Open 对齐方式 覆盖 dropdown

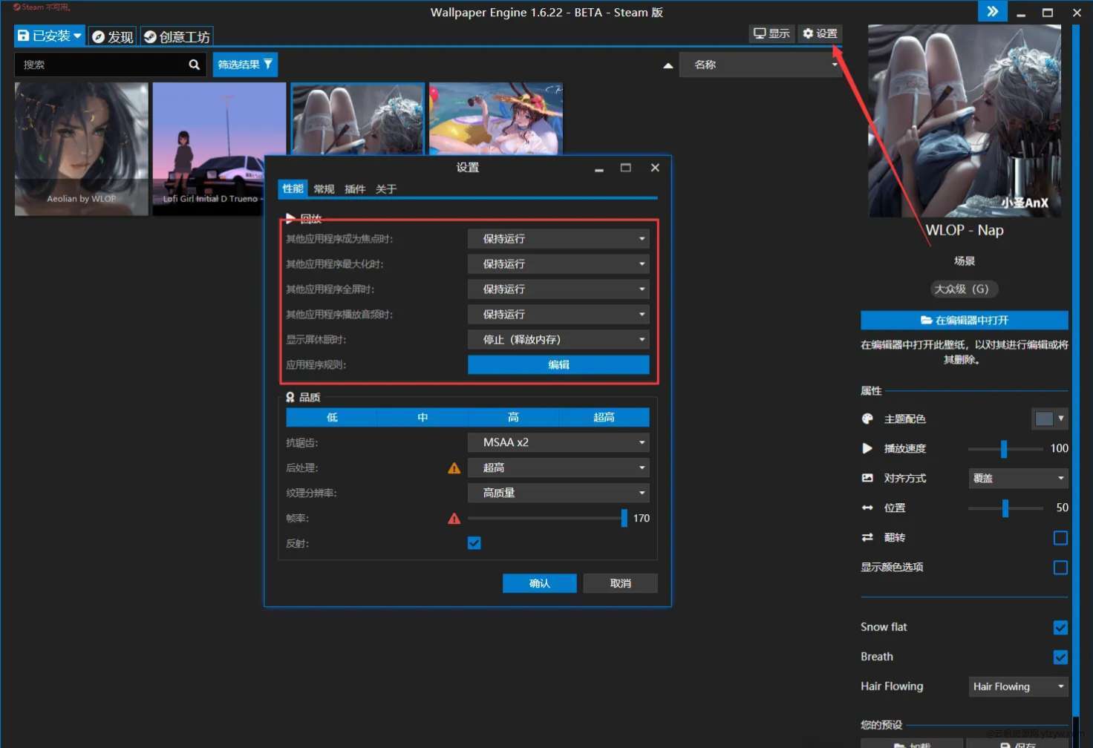[1019, 478]
